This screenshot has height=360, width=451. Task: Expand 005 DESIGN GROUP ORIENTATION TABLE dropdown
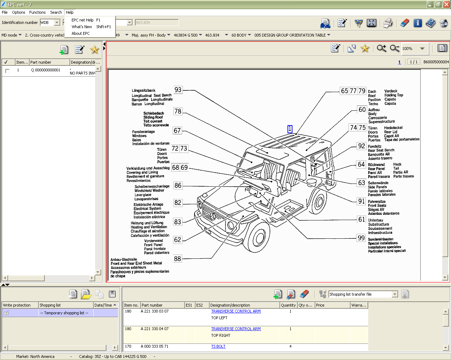coord(329,35)
